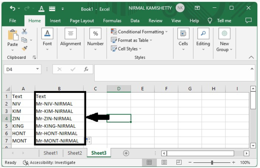Open the Review tab
The width and height of the screenshot is (260, 168).
coord(155,21)
